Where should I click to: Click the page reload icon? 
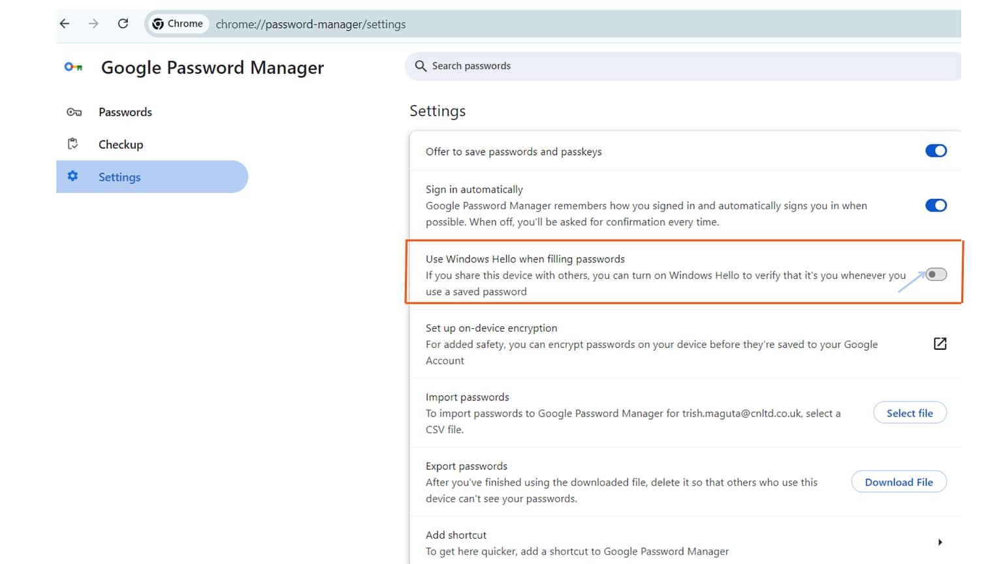coord(123,23)
